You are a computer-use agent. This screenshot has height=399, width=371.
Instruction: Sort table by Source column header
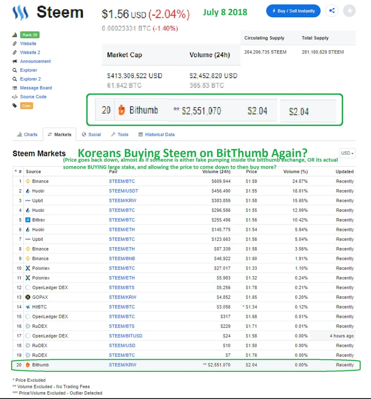pos(33,171)
